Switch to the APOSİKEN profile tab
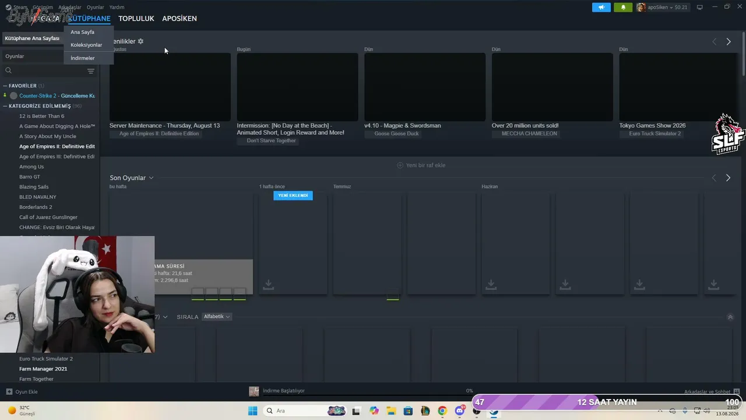Screen dimensions: 746x420 (x=180, y=19)
